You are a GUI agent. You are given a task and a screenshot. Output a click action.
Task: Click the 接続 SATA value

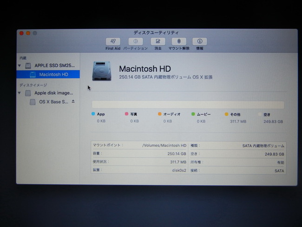[279, 171]
